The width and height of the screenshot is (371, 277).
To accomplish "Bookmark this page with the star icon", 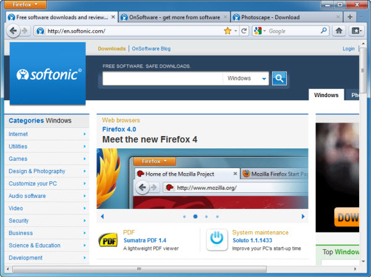I will [227, 30].
